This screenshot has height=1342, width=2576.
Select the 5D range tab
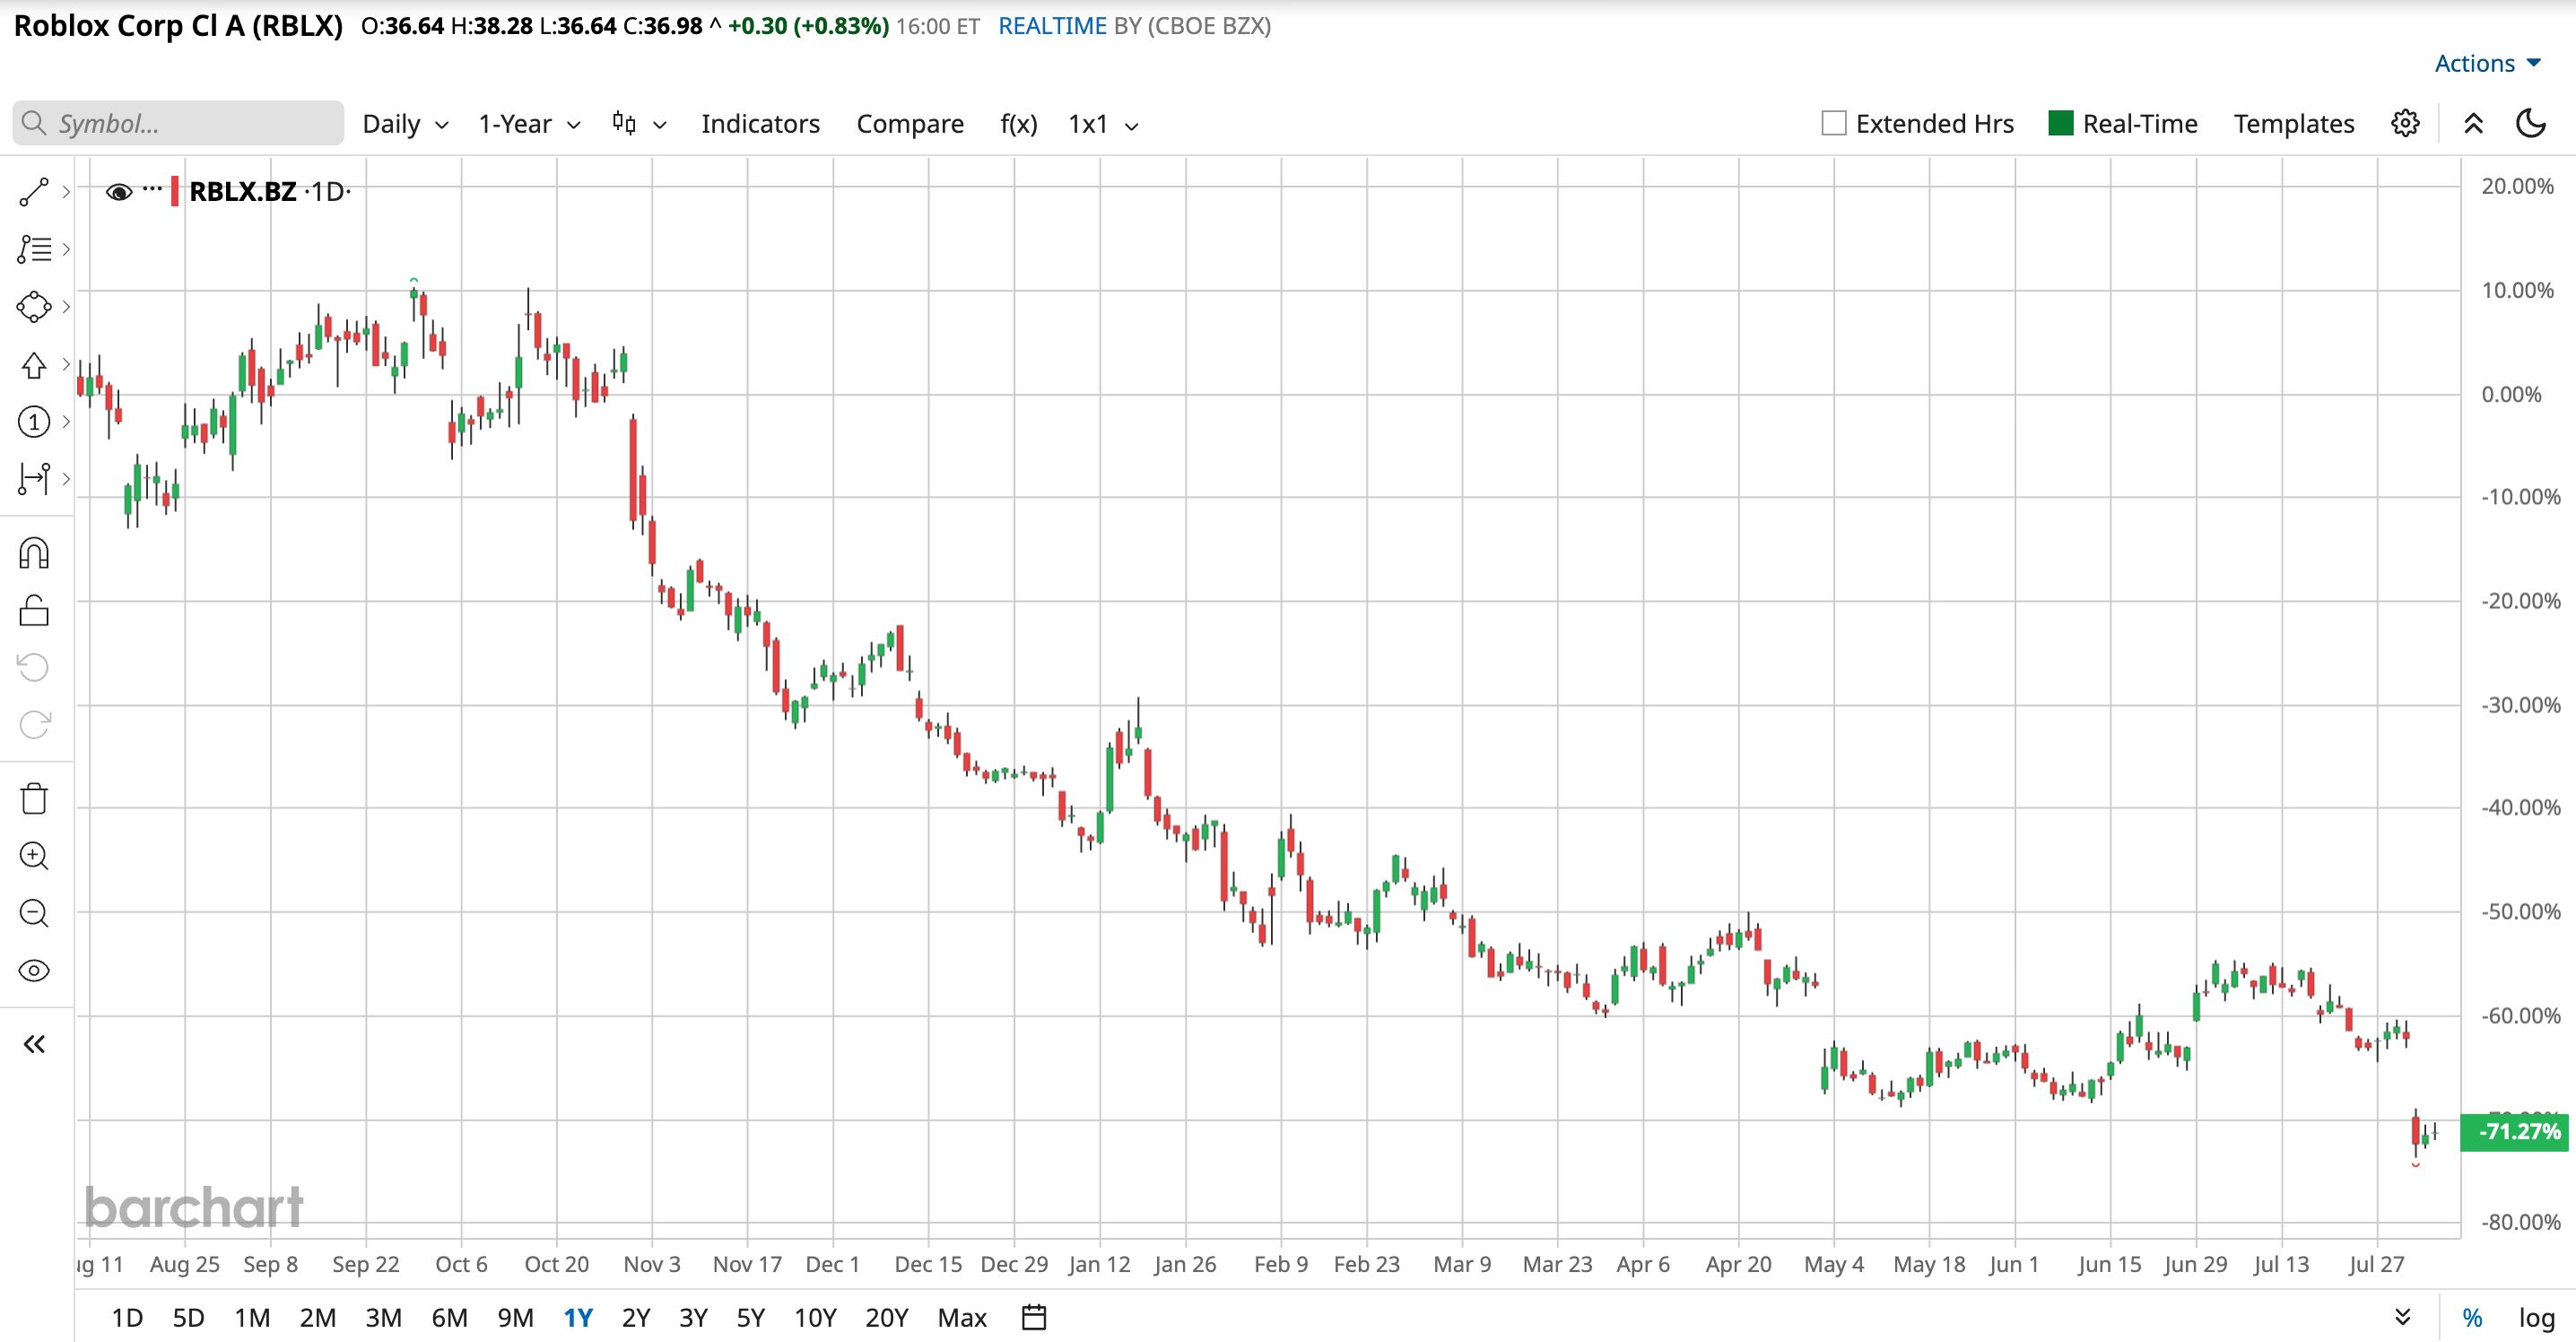188,1318
